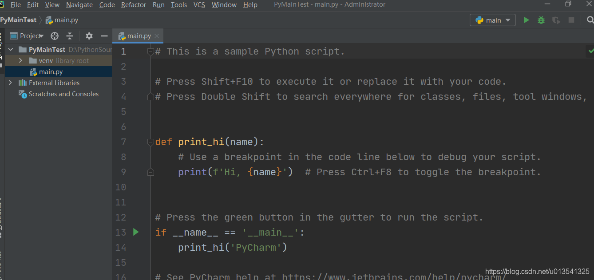Open Search Everywhere magnifier icon
Screen dimensions: 594x280
pyautogui.click(x=590, y=20)
